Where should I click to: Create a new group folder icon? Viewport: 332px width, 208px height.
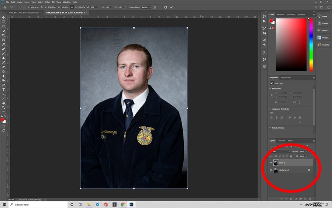(x=300, y=199)
